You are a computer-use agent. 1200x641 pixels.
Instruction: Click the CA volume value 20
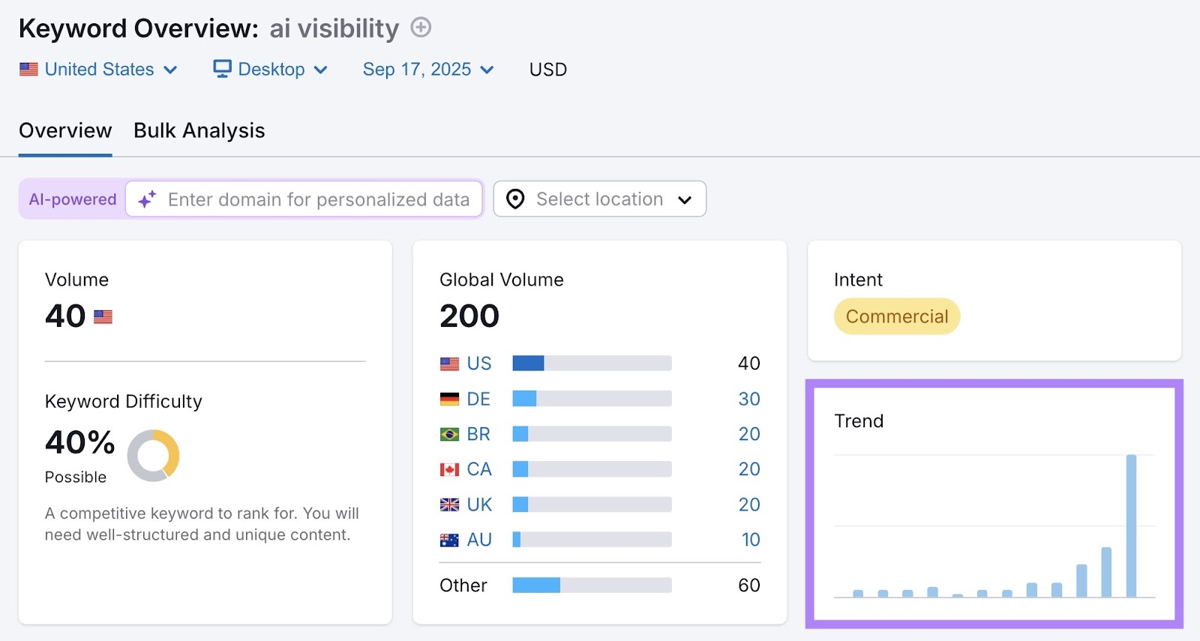748,469
